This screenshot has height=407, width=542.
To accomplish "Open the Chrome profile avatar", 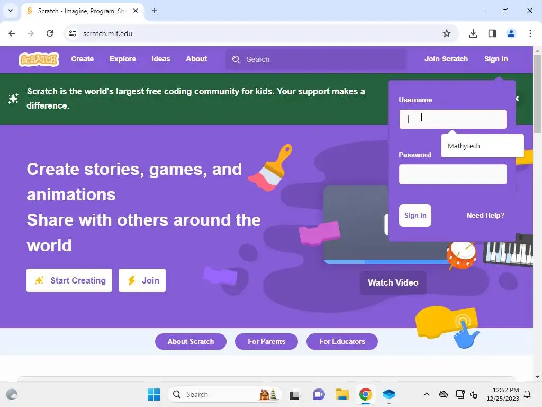I will point(511,33).
